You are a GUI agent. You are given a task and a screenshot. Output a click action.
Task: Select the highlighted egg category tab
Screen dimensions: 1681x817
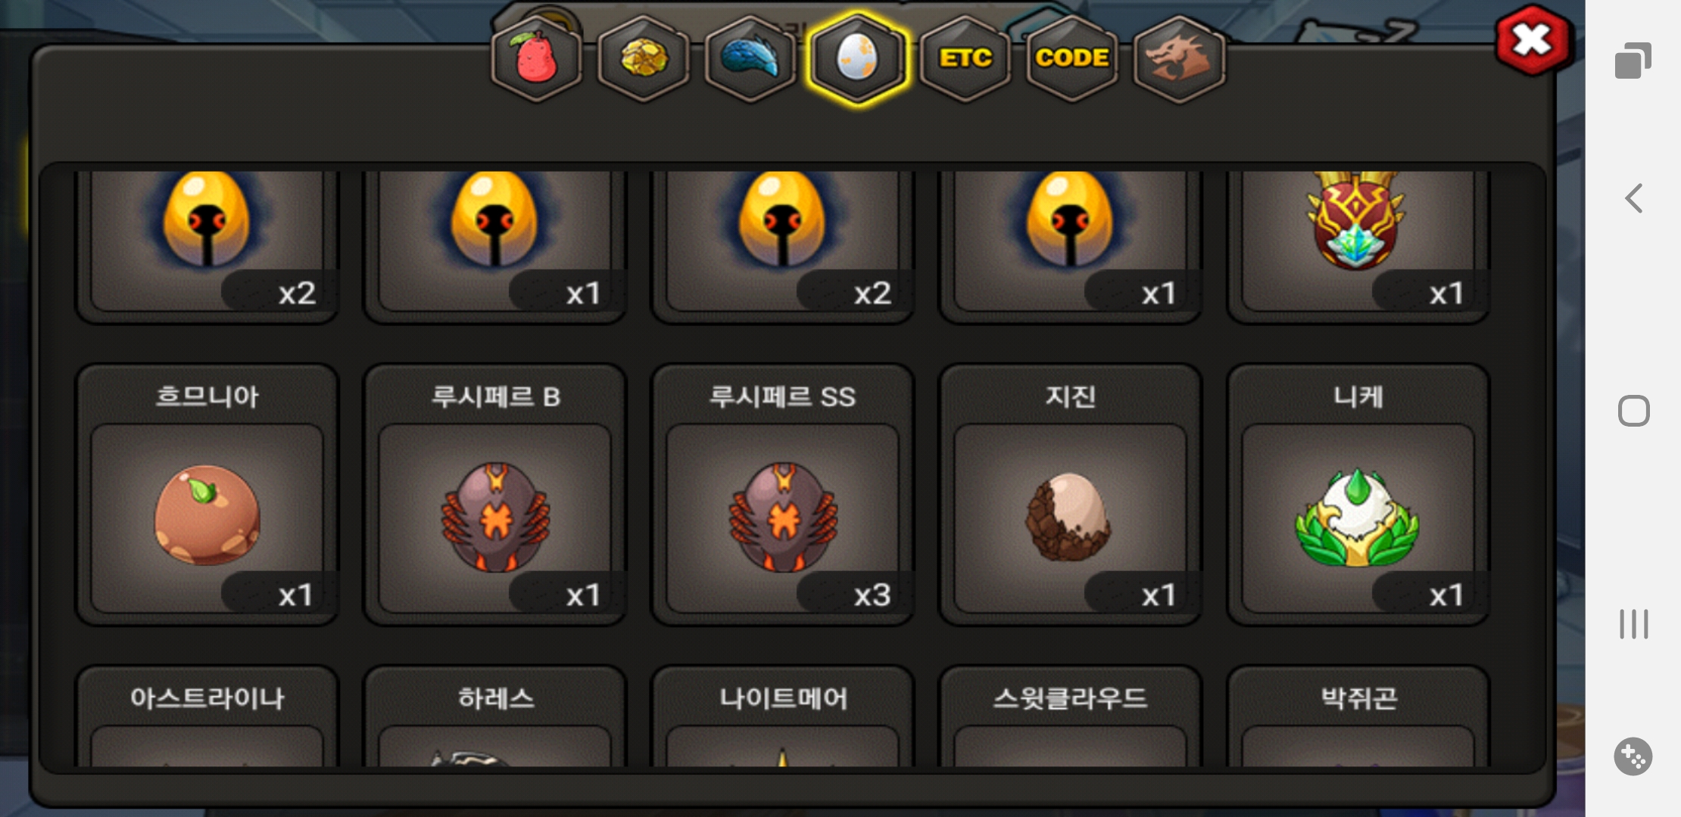point(857,58)
